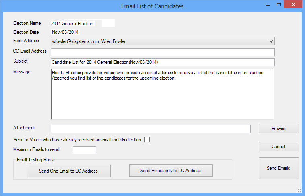The height and width of the screenshot is (196, 305).
Task: Click the Send Emails button
Action: [278, 168]
